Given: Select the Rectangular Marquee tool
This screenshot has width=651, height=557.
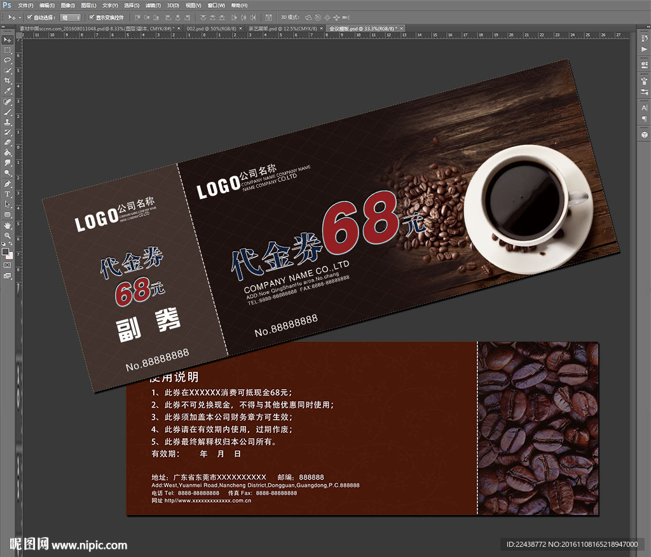Looking at the screenshot, I should [x=7, y=50].
